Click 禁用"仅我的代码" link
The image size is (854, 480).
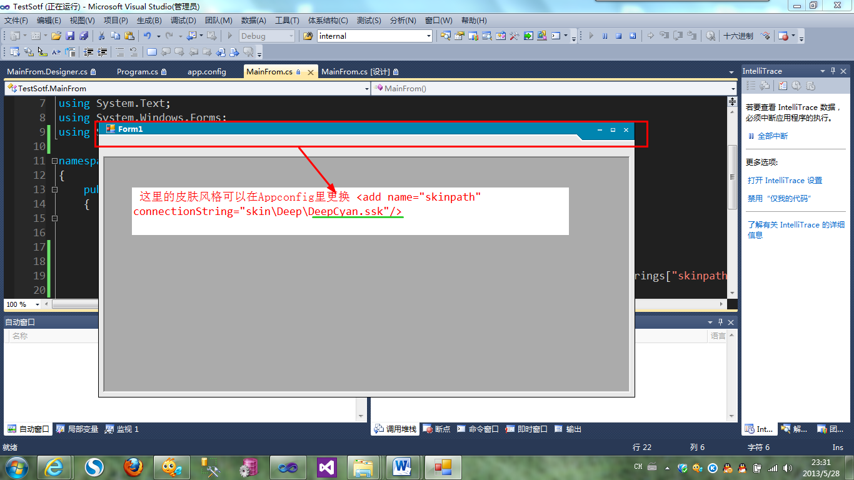[x=779, y=199]
